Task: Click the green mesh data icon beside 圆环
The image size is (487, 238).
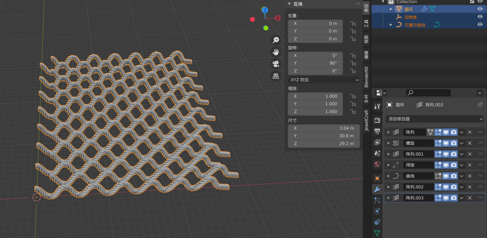Action: [x=432, y=9]
